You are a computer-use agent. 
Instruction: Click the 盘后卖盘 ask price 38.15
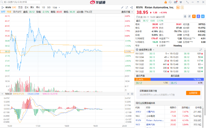click(x=174, y=83)
